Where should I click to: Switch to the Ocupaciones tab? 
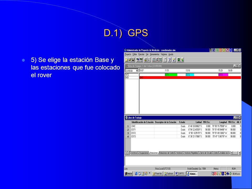144,153
